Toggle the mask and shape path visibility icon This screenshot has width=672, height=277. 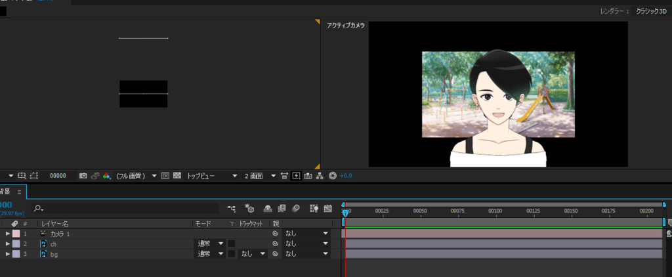pyautogui.click(x=34, y=176)
